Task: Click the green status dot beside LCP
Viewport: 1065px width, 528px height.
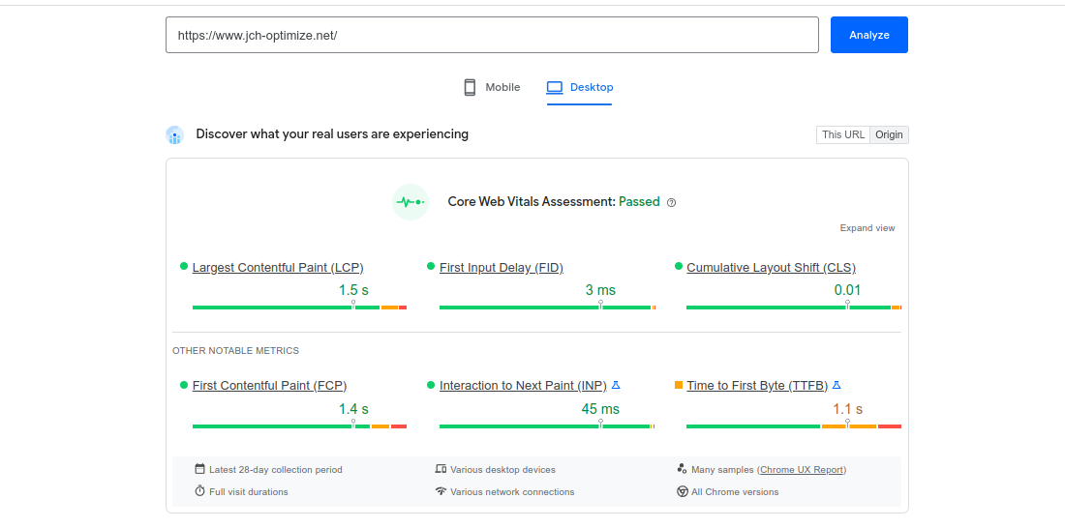Action: [x=183, y=266]
